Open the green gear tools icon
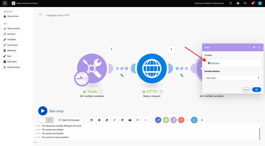 click(166, 120)
